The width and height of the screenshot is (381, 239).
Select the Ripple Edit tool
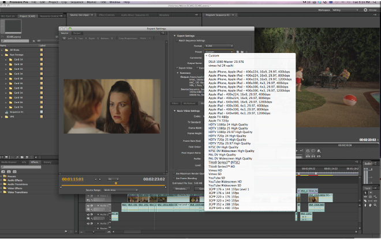point(365,196)
